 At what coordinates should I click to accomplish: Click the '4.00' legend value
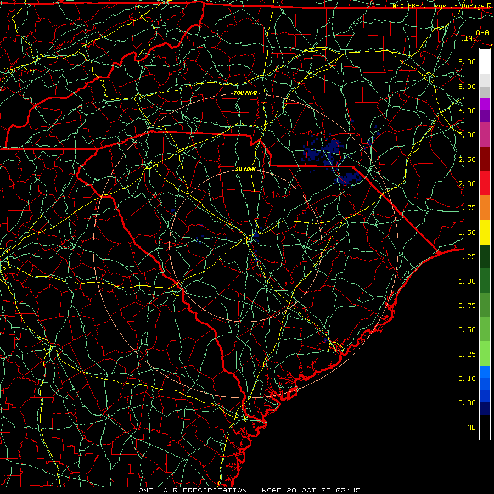467,110
